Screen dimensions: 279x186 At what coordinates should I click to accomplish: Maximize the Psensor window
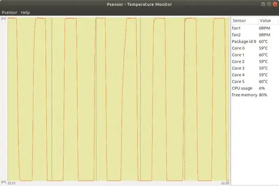(269, 4)
